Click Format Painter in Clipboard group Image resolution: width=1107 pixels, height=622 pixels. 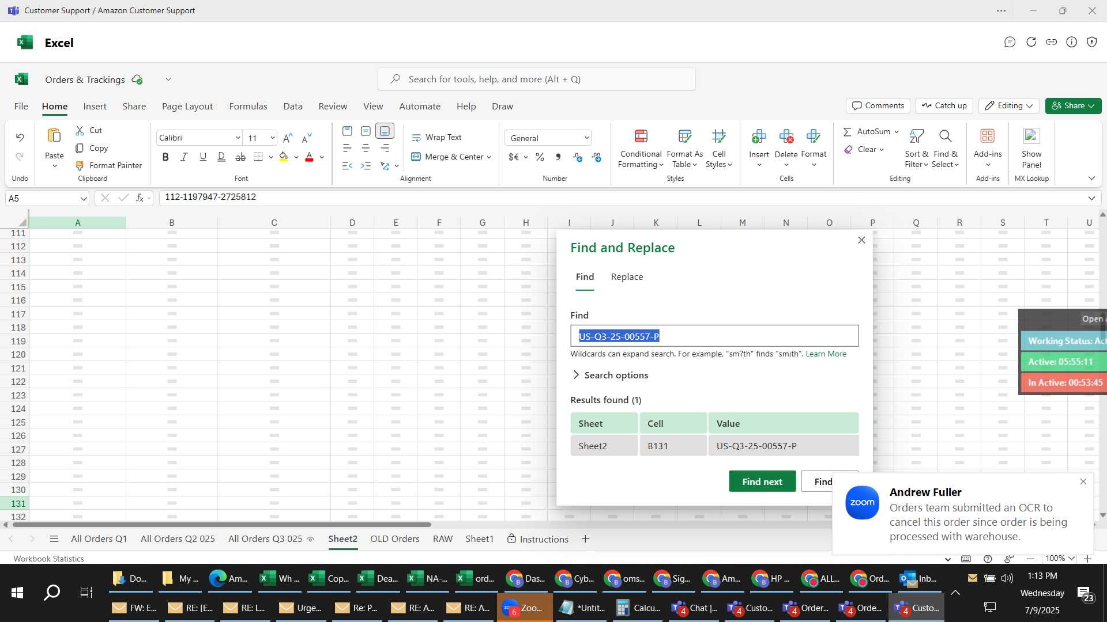(x=109, y=165)
